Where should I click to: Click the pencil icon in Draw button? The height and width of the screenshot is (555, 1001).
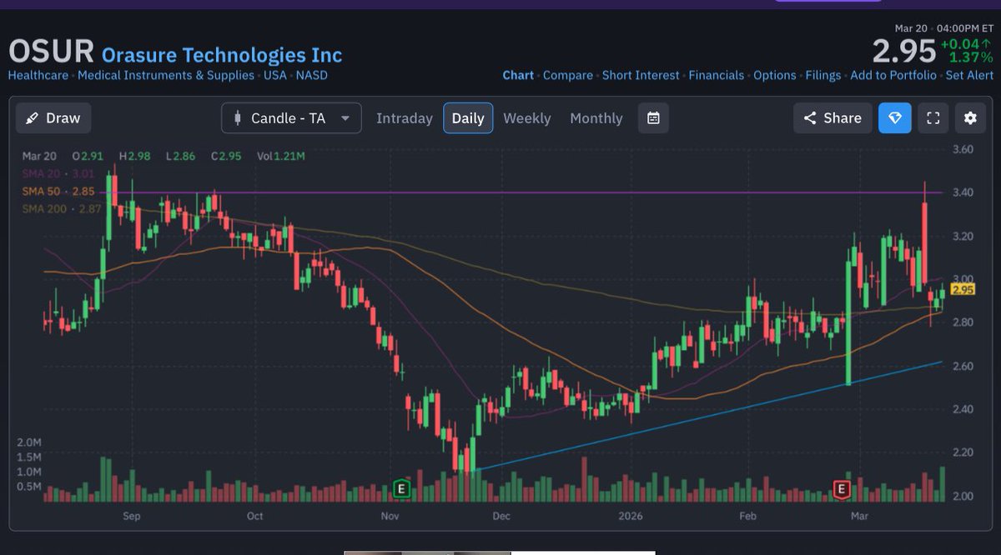pos(32,118)
